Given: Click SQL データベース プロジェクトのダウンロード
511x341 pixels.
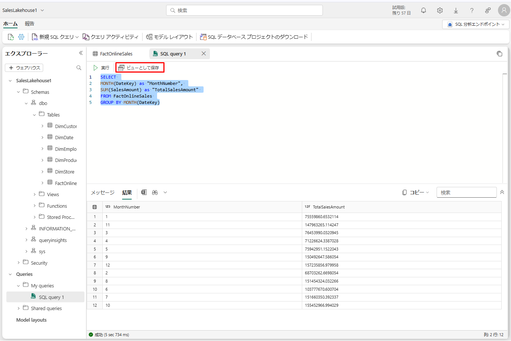Looking at the screenshot, I should (254, 37).
